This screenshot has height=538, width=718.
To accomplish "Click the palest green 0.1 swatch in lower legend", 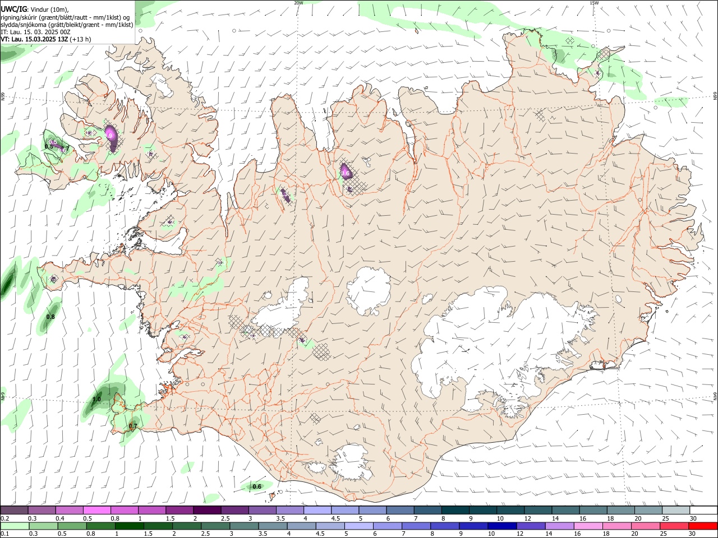I will point(15,526).
